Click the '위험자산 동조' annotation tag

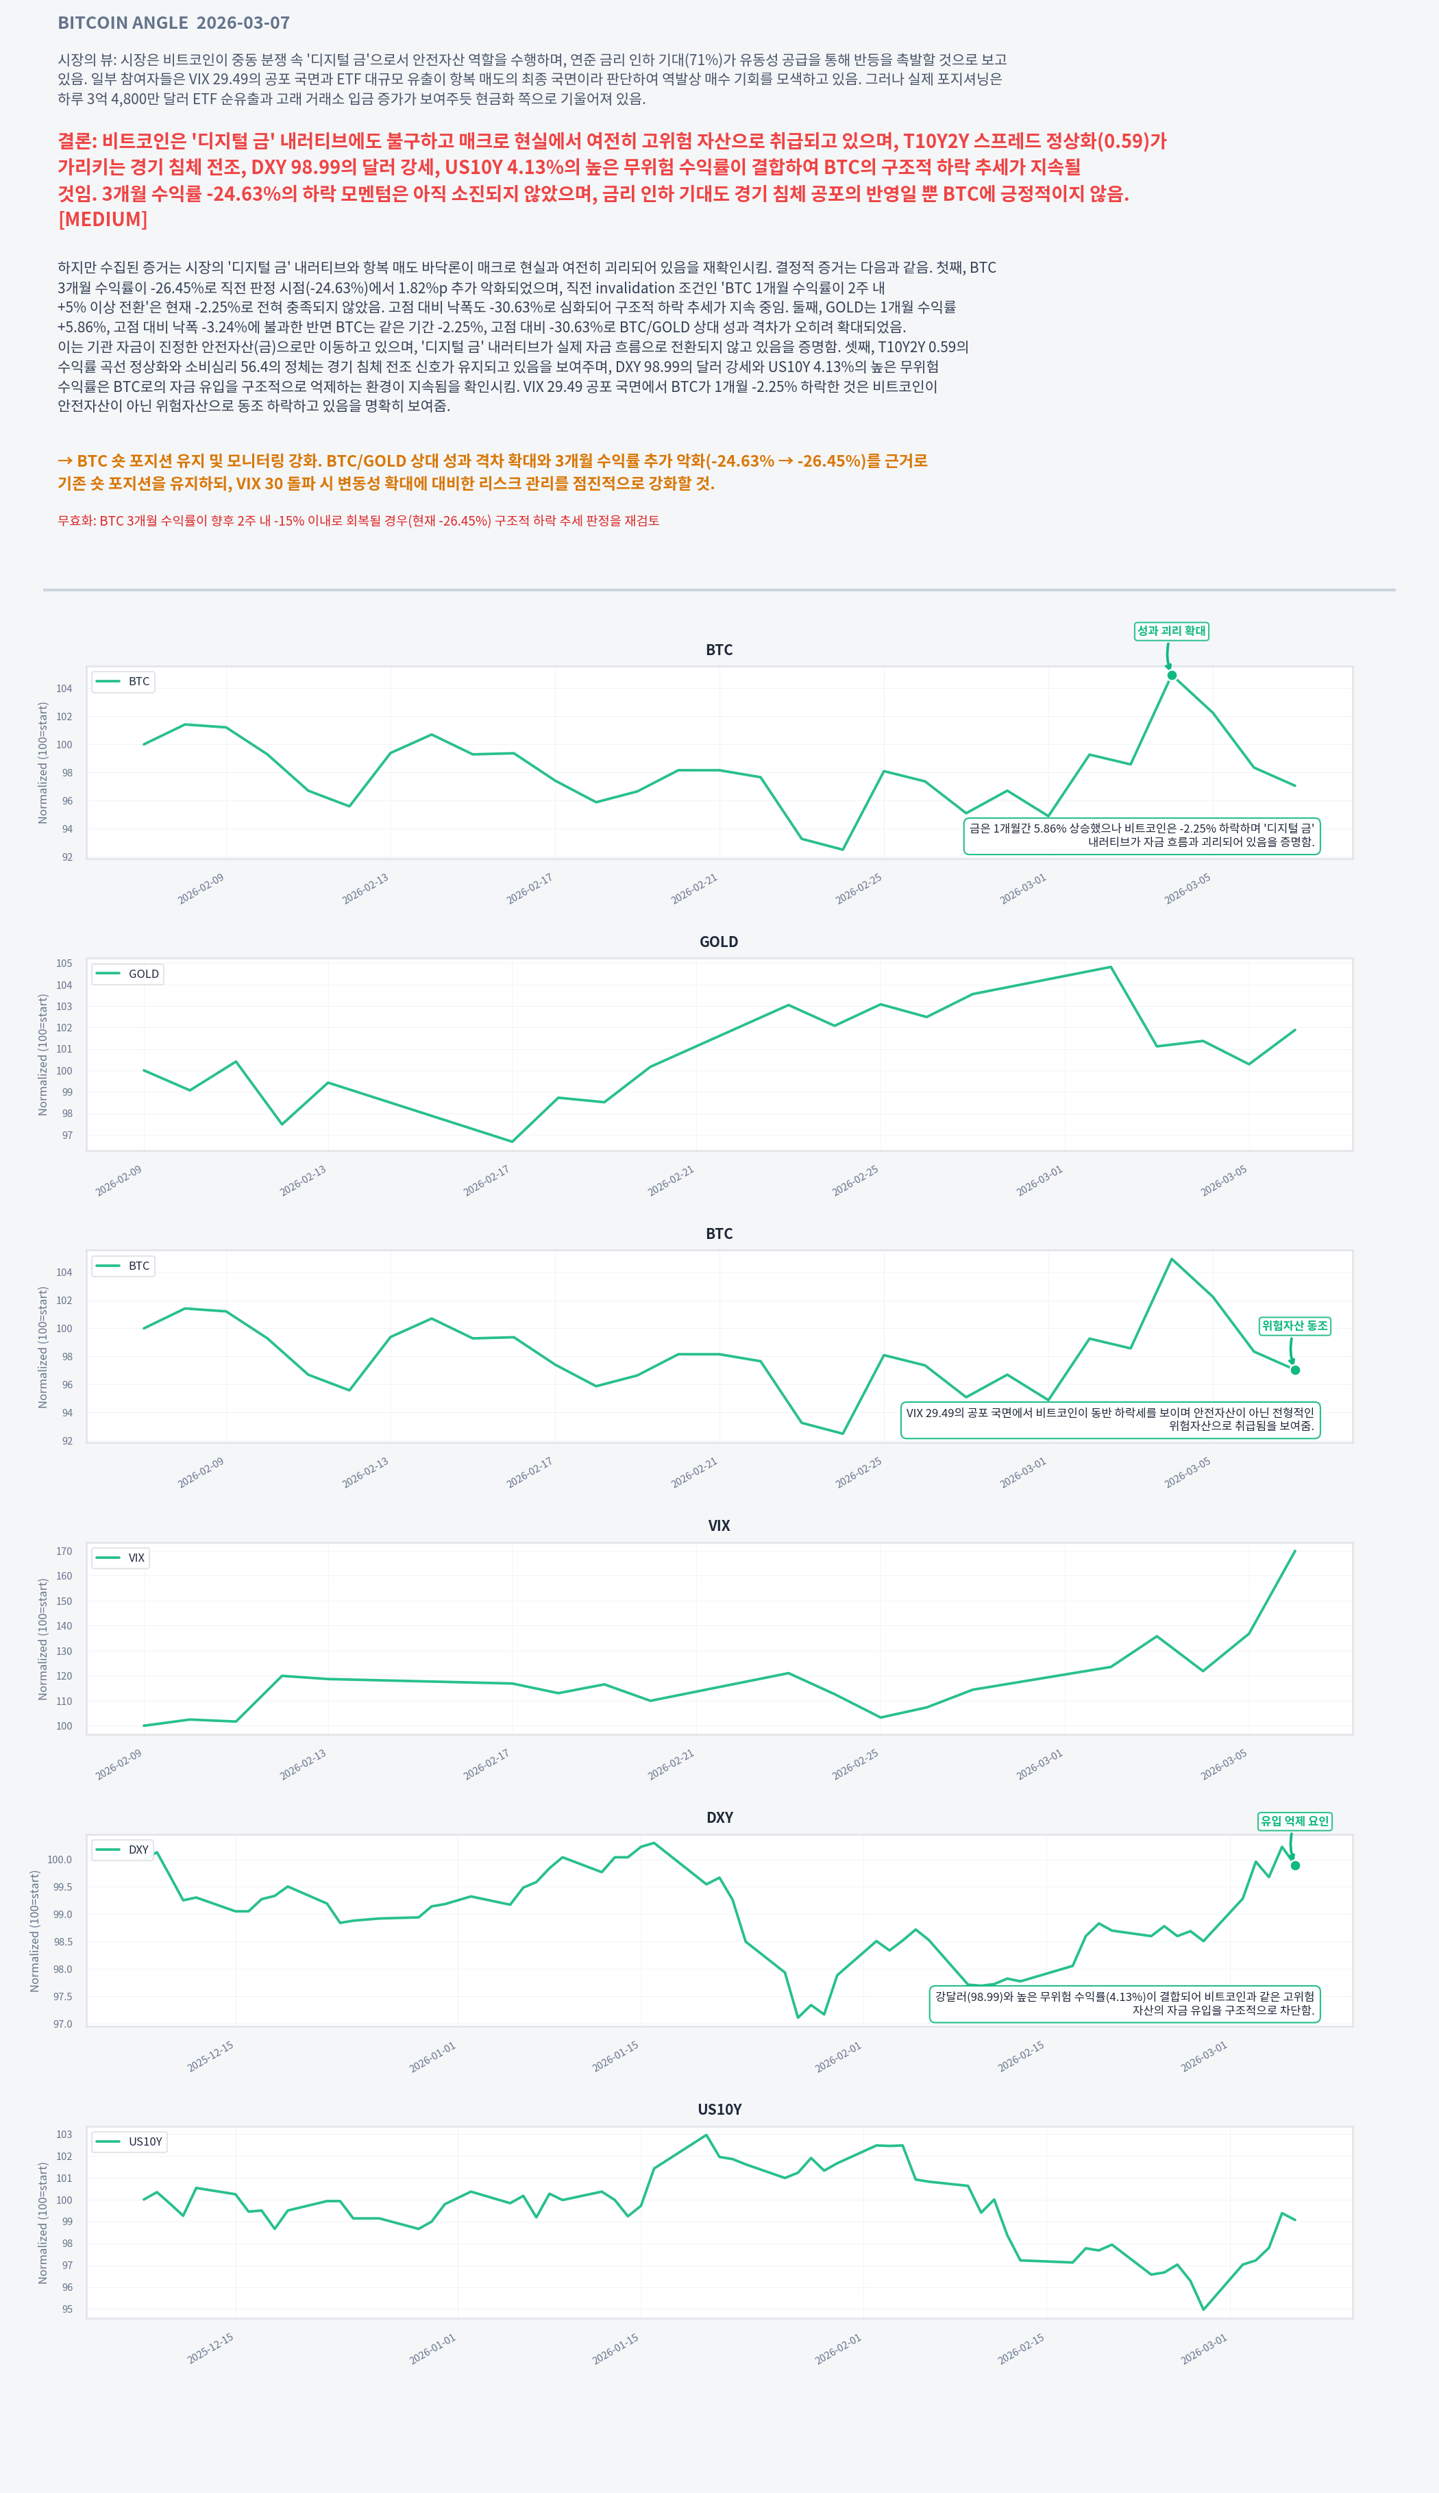point(1294,1326)
